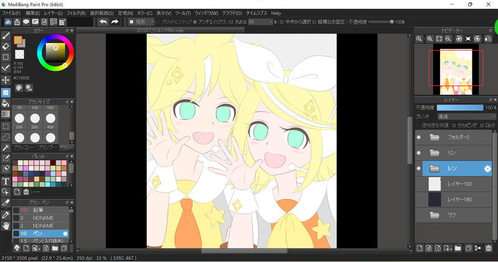Hide the レン folder layer
This screenshot has width=498, height=262.
click(419, 168)
